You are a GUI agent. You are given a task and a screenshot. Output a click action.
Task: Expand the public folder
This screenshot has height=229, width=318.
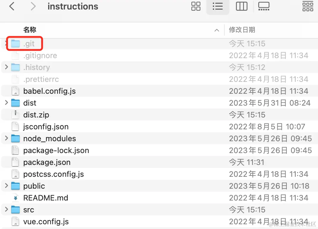tap(7, 186)
